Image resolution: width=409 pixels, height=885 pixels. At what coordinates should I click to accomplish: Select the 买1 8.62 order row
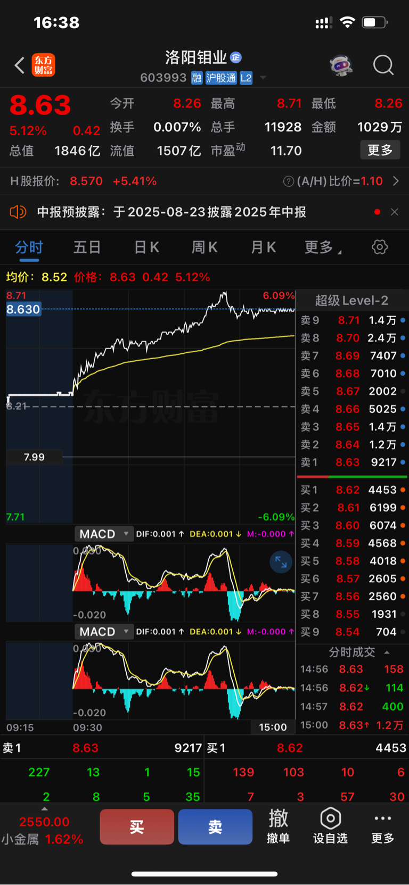click(x=353, y=490)
